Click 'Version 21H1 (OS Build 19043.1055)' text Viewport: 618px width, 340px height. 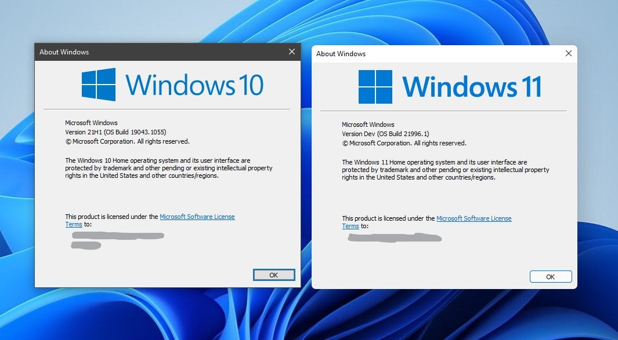(x=116, y=132)
